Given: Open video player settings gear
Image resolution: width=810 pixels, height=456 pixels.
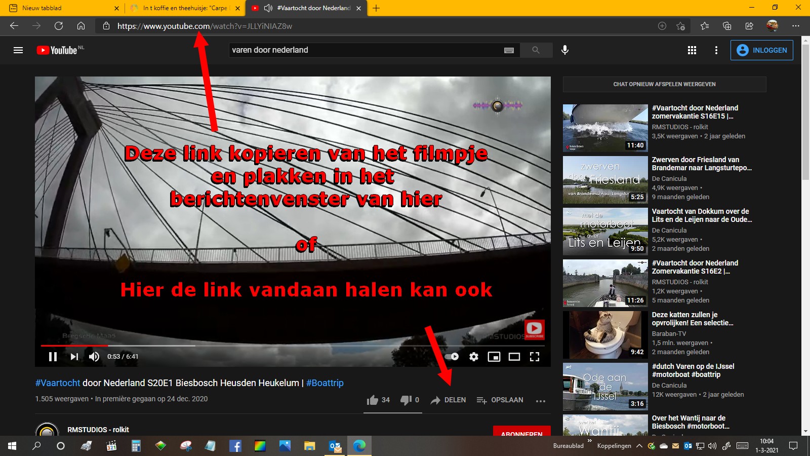Looking at the screenshot, I should [x=474, y=357].
